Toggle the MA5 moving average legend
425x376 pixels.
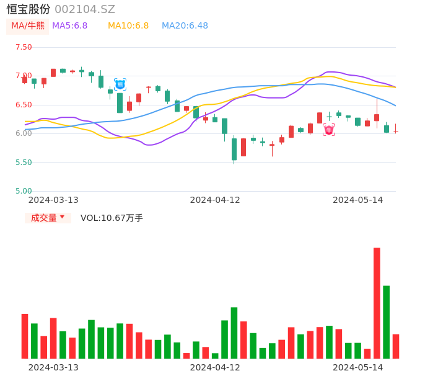(x=69, y=26)
